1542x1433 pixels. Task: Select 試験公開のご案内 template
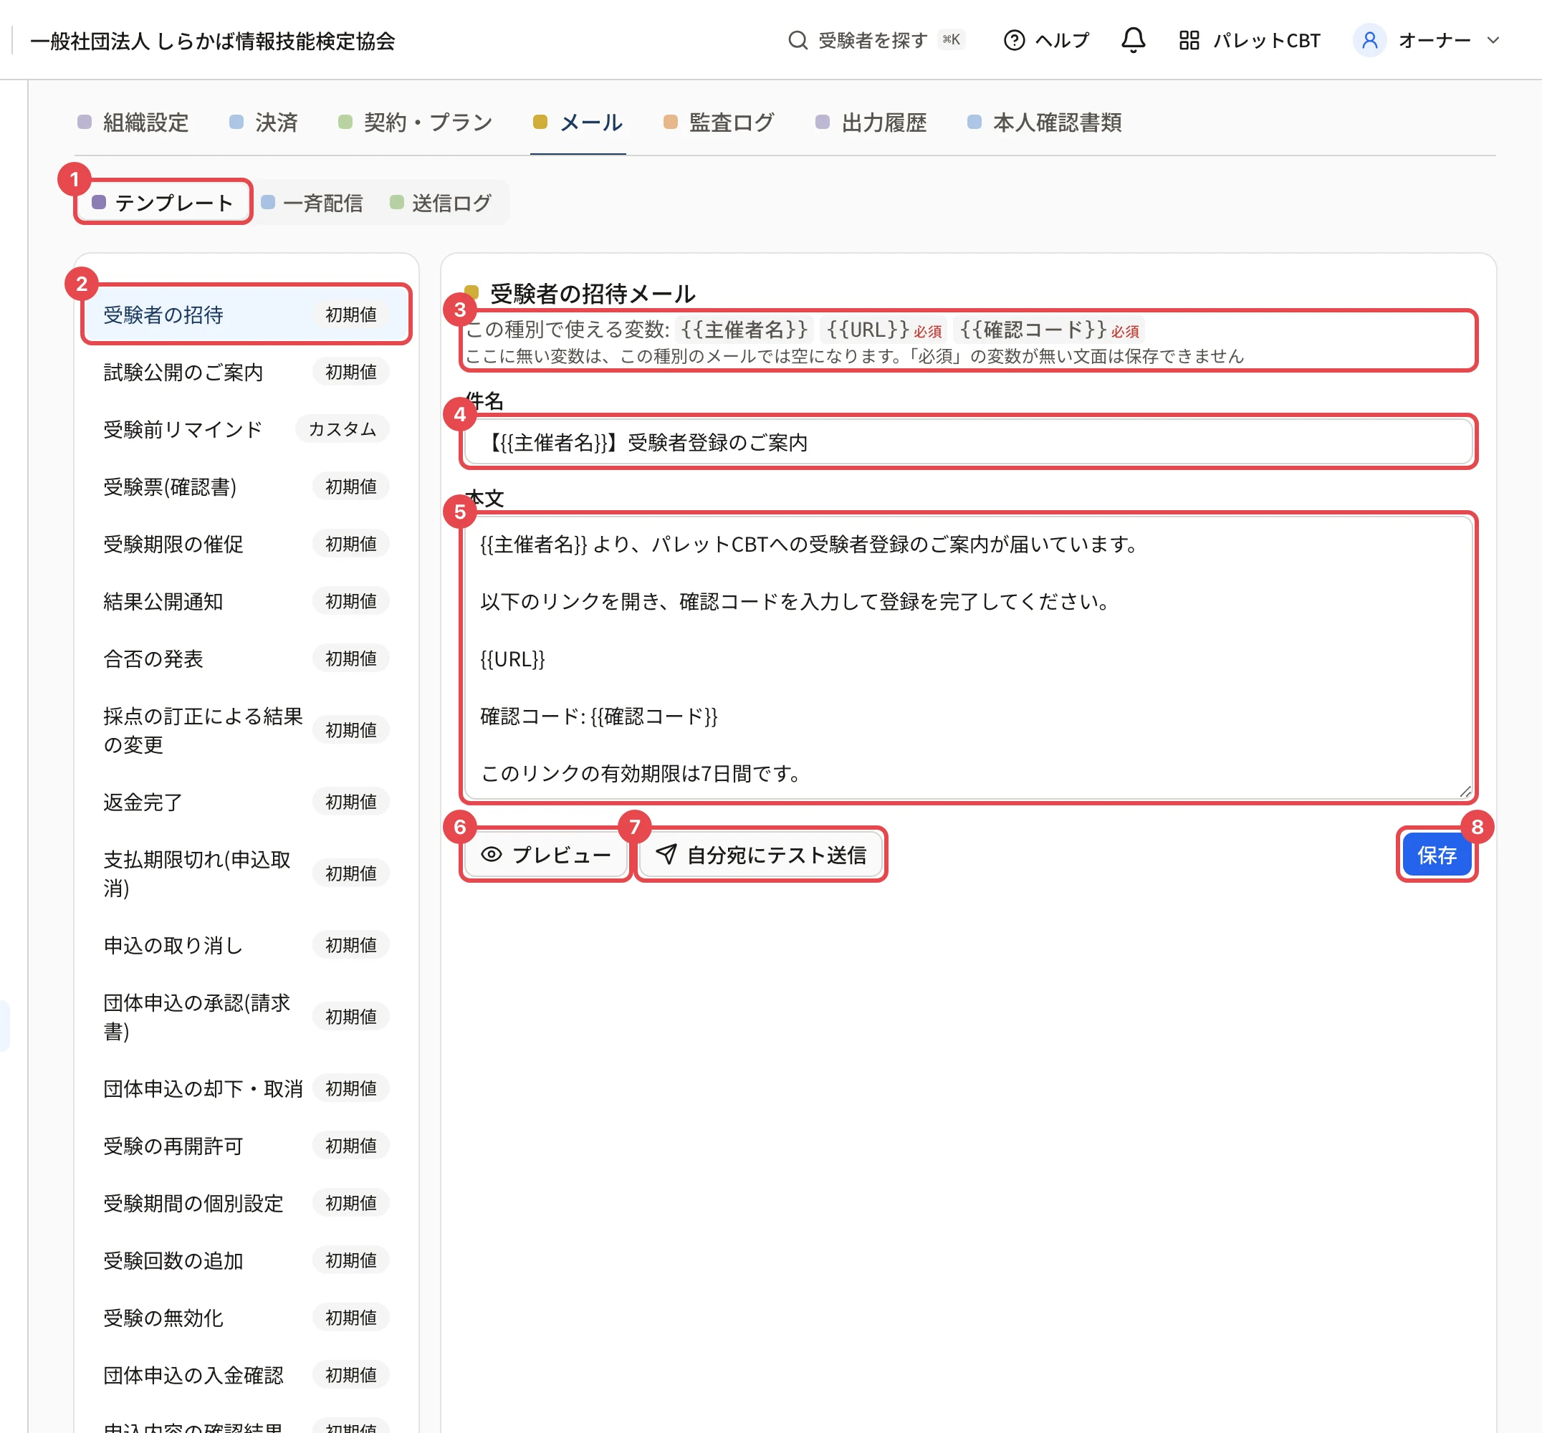coord(245,371)
